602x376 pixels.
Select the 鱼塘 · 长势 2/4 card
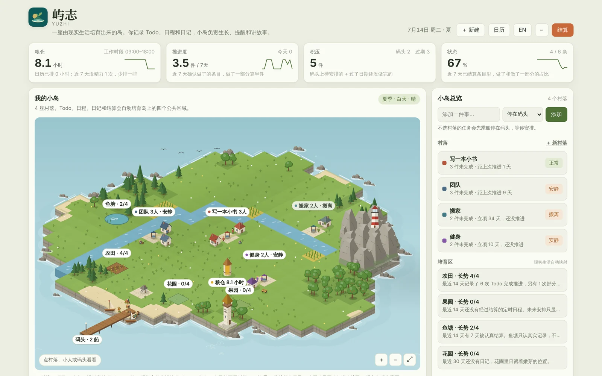pos(502,332)
